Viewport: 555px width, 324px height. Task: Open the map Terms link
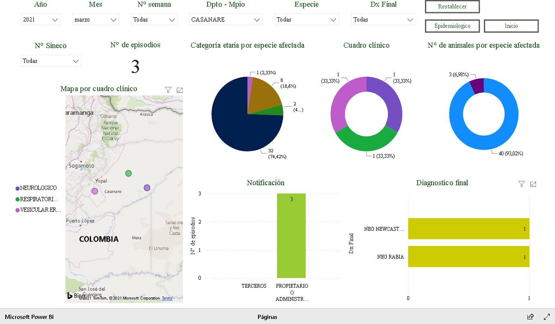[x=167, y=298]
